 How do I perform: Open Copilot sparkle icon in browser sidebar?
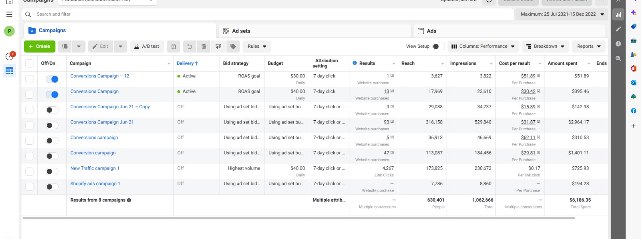(x=633, y=12)
